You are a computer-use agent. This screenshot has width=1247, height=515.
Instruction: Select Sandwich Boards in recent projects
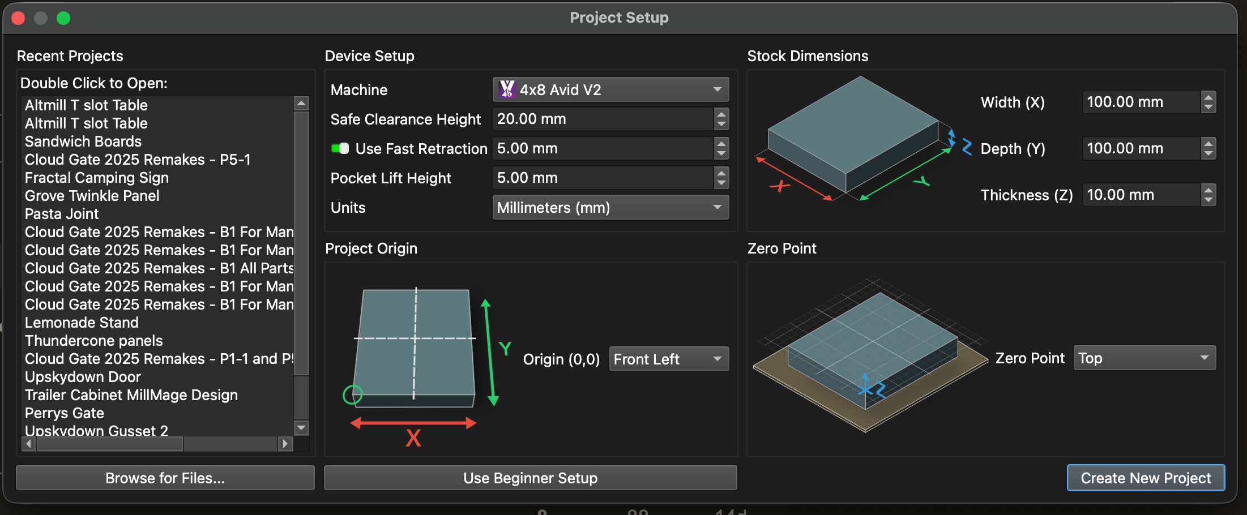pos(83,141)
